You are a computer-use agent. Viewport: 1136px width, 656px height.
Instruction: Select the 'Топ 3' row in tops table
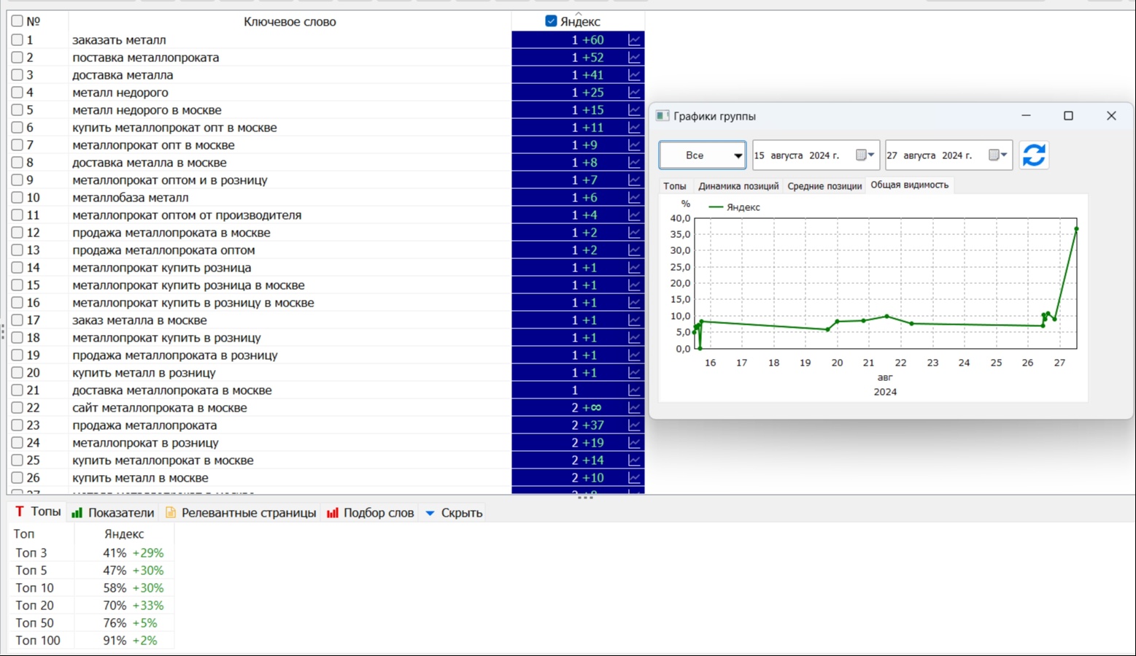[x=90, y=553]
